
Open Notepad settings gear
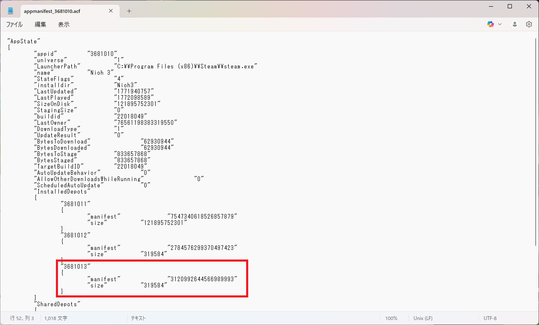coord(529,24)
